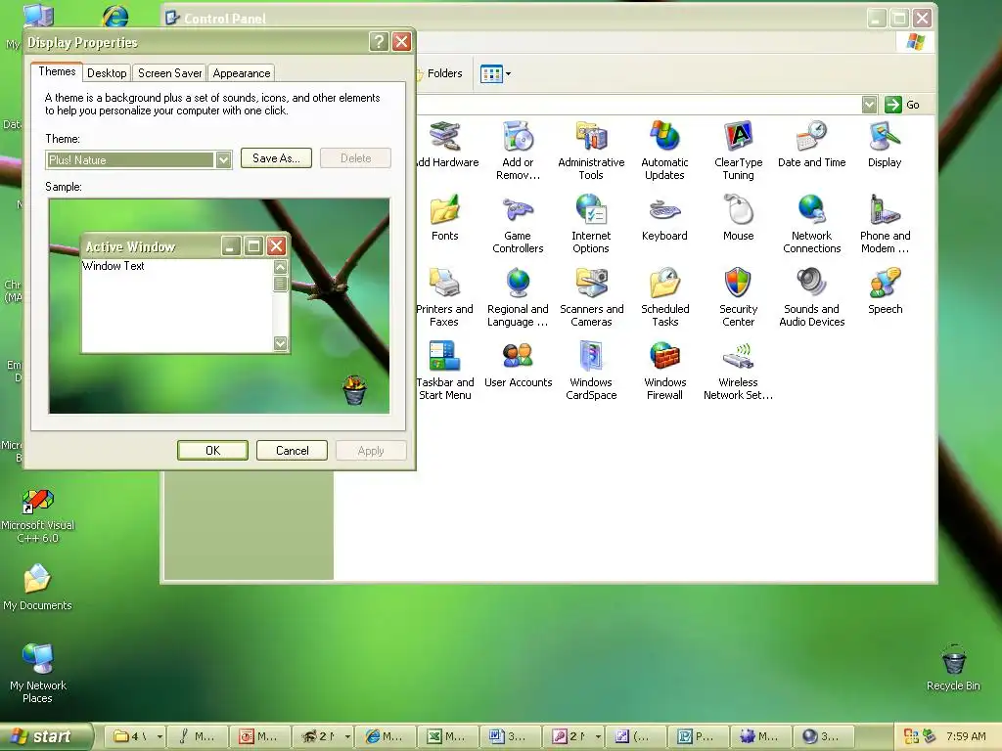The height and width of the screenshot is (751, 1002).
Task: Open the Views button dropdown in toolbar
Action: (508, 74)
